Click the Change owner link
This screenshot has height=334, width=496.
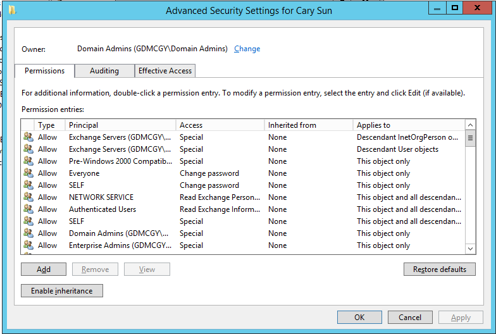coord(247,49)
